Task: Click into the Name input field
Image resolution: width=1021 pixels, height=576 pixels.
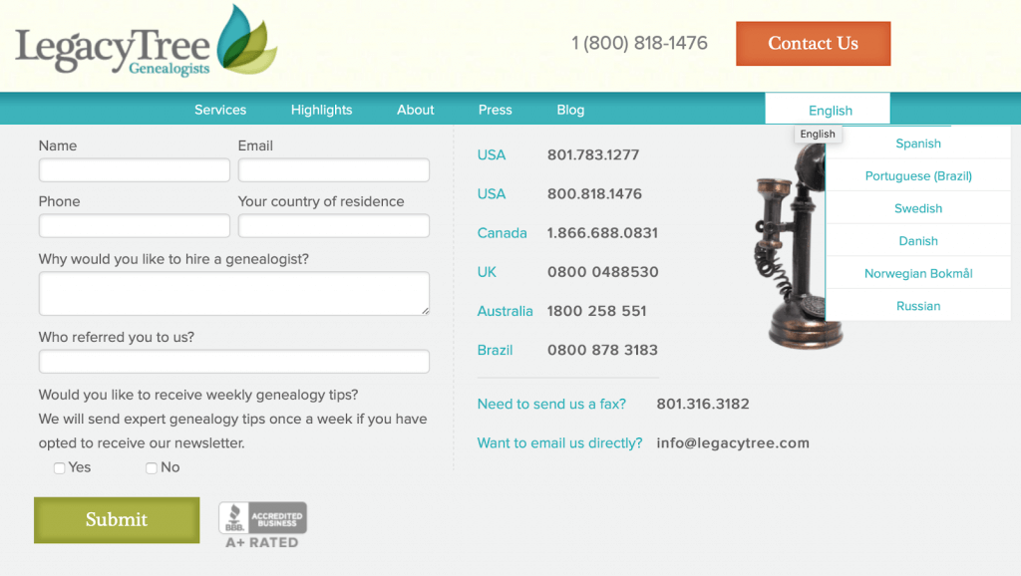Action: (134, 170)
